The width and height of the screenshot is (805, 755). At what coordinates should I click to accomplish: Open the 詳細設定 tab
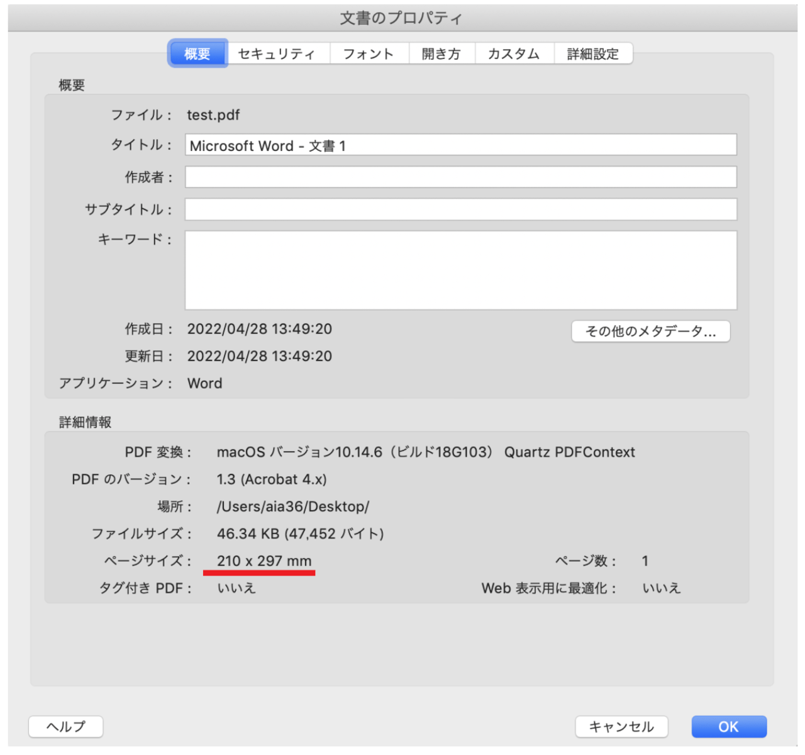pyautogui.click(x=592, y=54)
